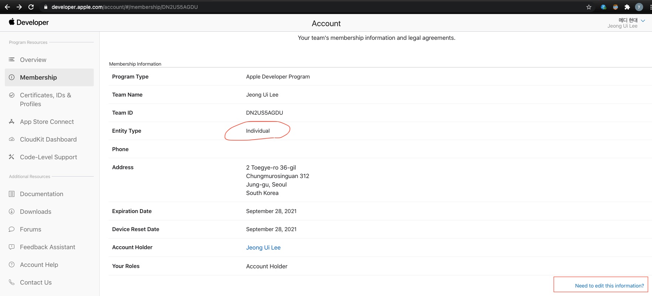Click the Code-Level Support tools icon
652x296 pixels.
tap(12, 157)
